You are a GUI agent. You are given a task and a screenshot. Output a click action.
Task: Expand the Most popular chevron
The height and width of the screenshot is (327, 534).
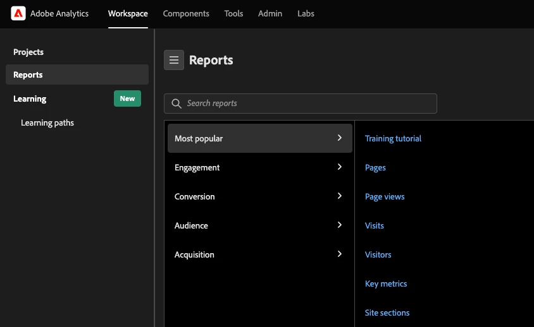point(340,138)
